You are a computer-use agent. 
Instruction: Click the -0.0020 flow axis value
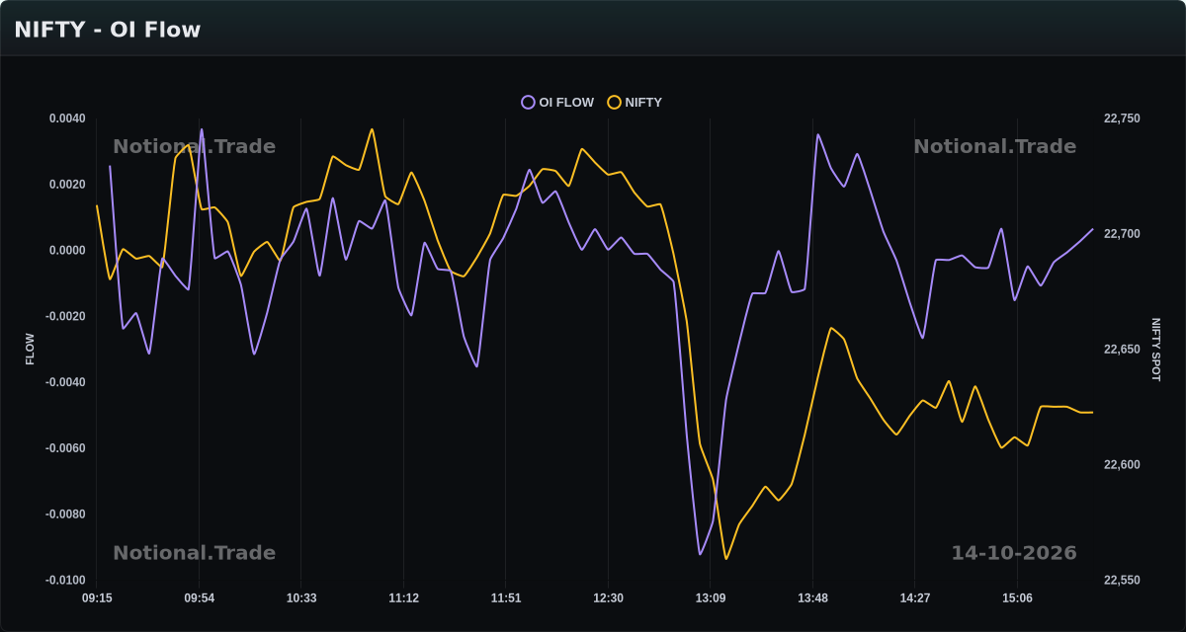tap(65, 317)
